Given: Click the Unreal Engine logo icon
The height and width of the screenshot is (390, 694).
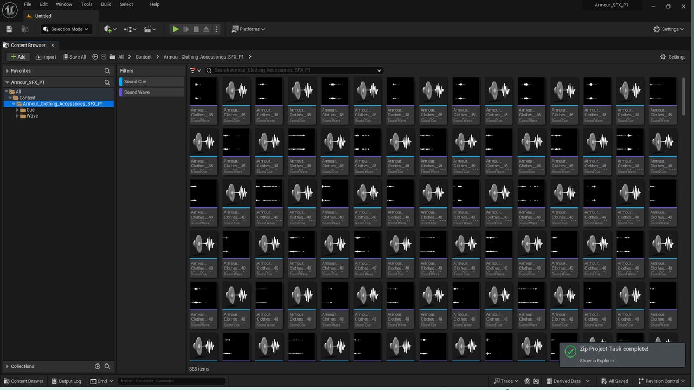Looking at the screenshot, I should 10,10.
